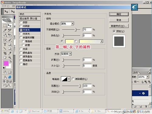The image size is (152, 114).
Task: Select Blending Options (混合选项) entry
Action: (30, 19)
